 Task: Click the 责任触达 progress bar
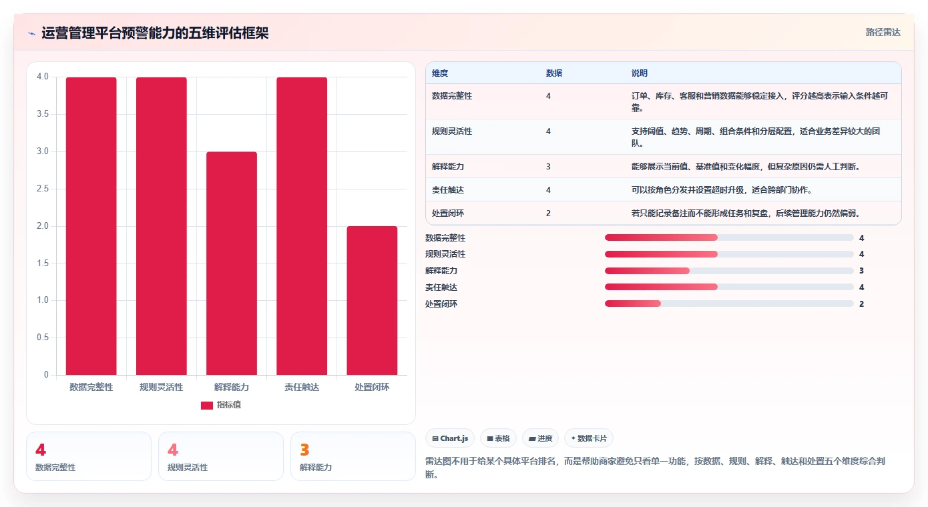pos(729,287)
